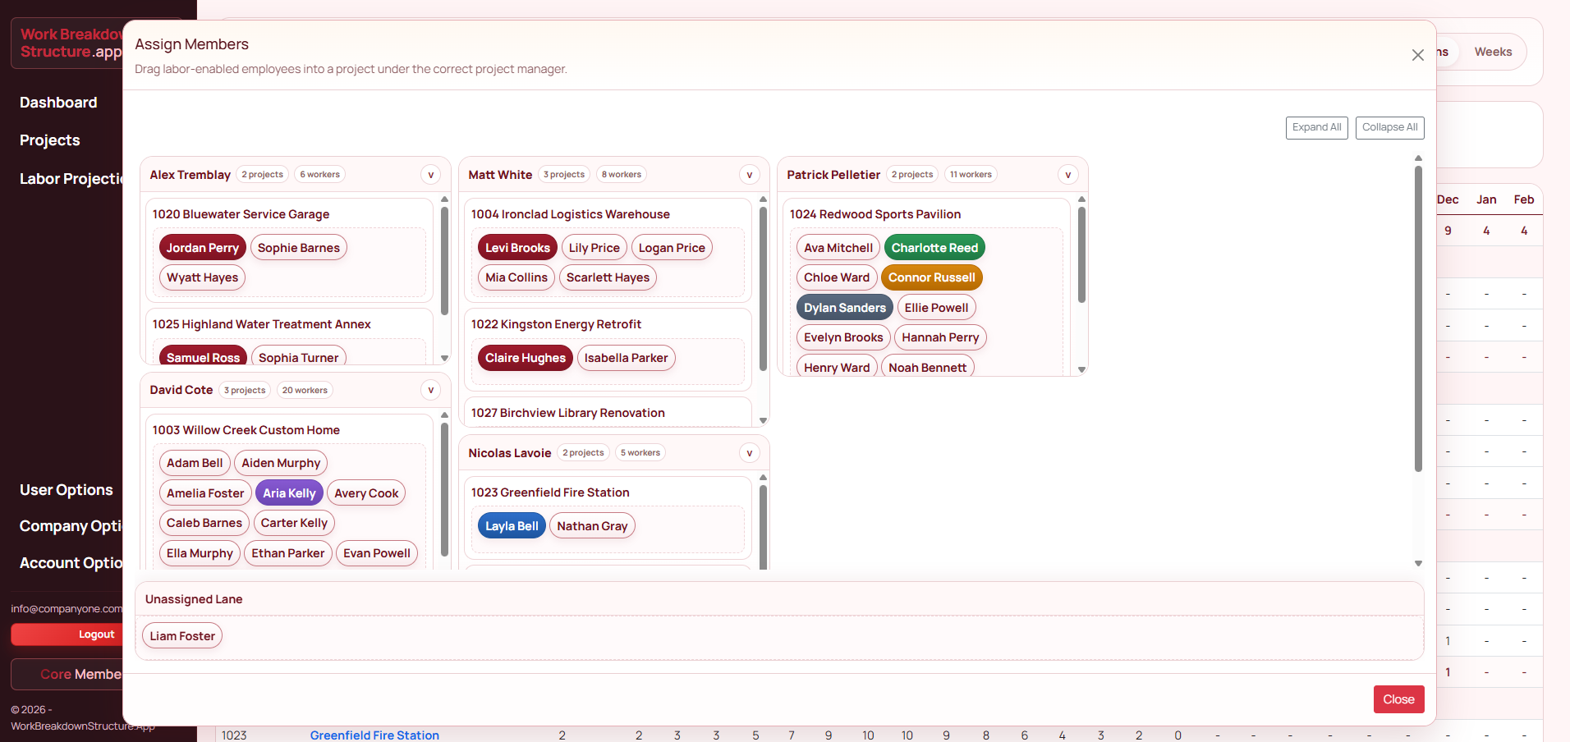Close the Assign Members dialog with X icon
1570x742 pixels.
[1417, 55]
